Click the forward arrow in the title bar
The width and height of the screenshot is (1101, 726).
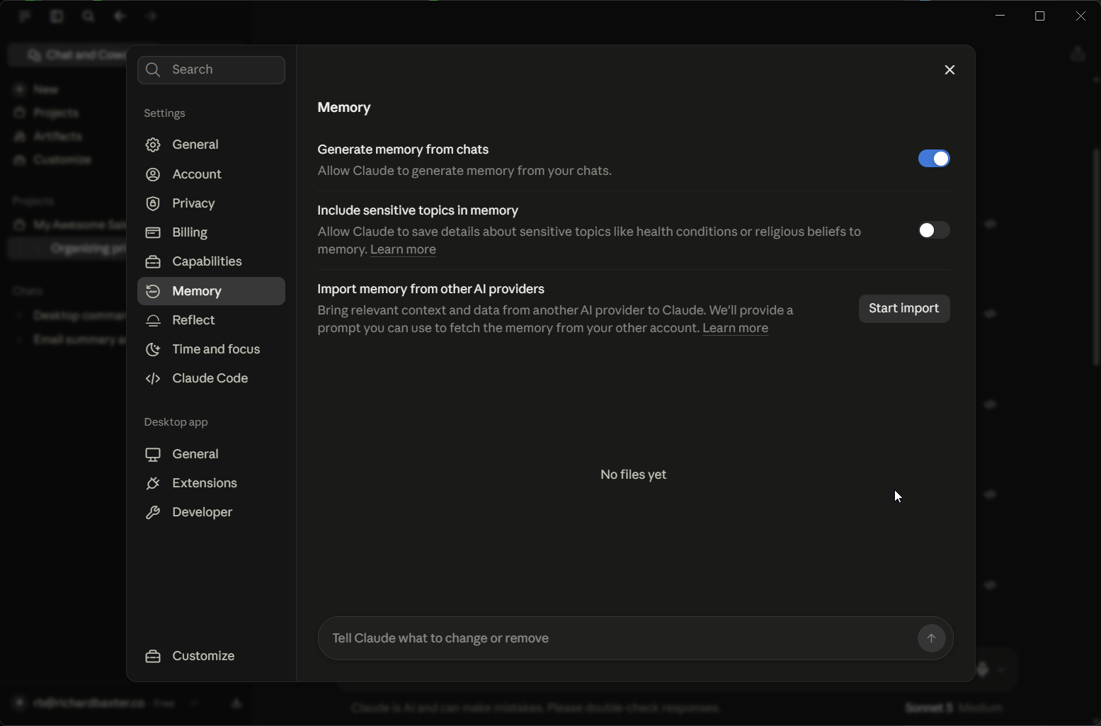151,16
